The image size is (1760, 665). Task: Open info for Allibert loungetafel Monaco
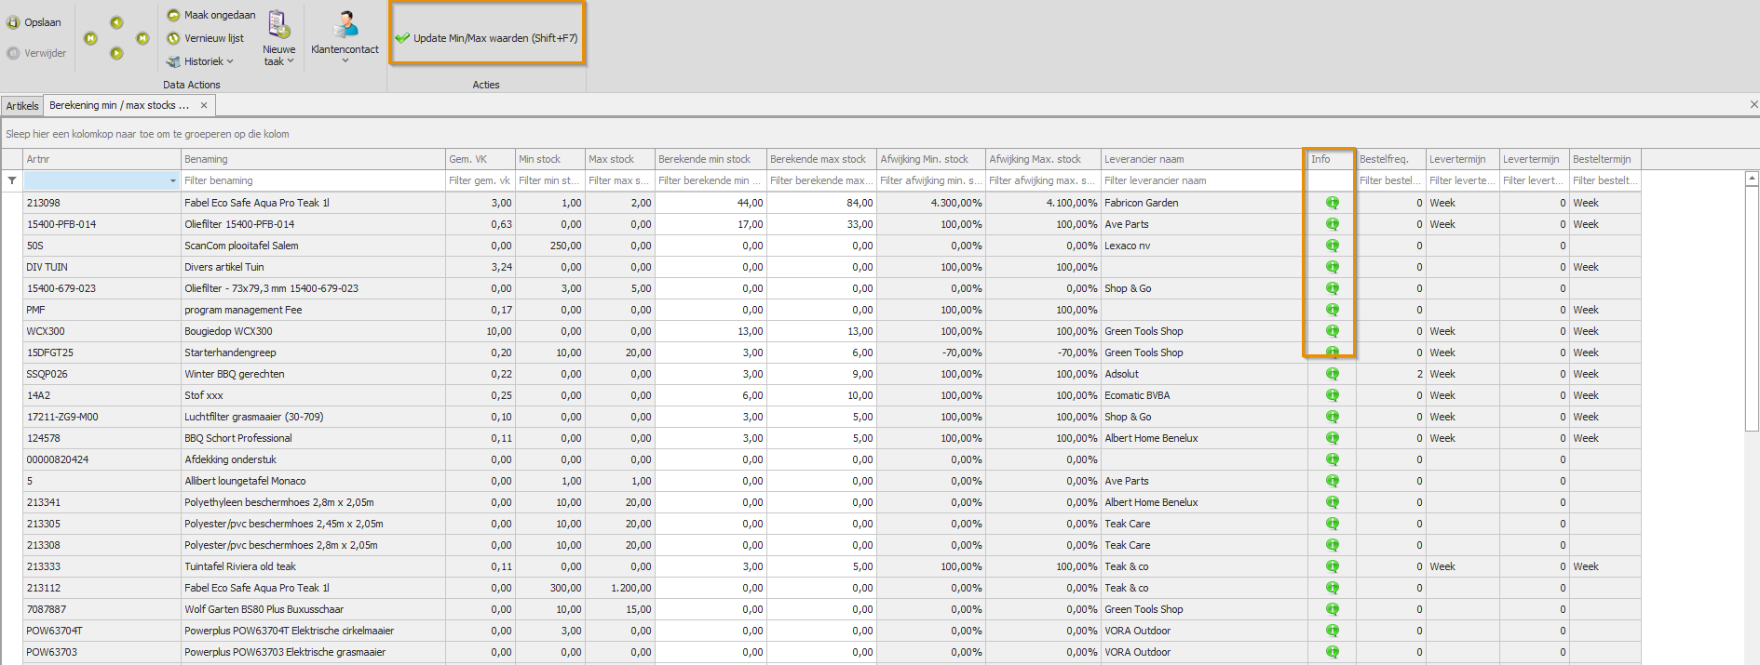tap(1333, 481)
